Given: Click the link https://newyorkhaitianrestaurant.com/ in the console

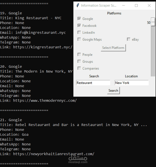Looking at the screenshot, I should pos(54,154).
